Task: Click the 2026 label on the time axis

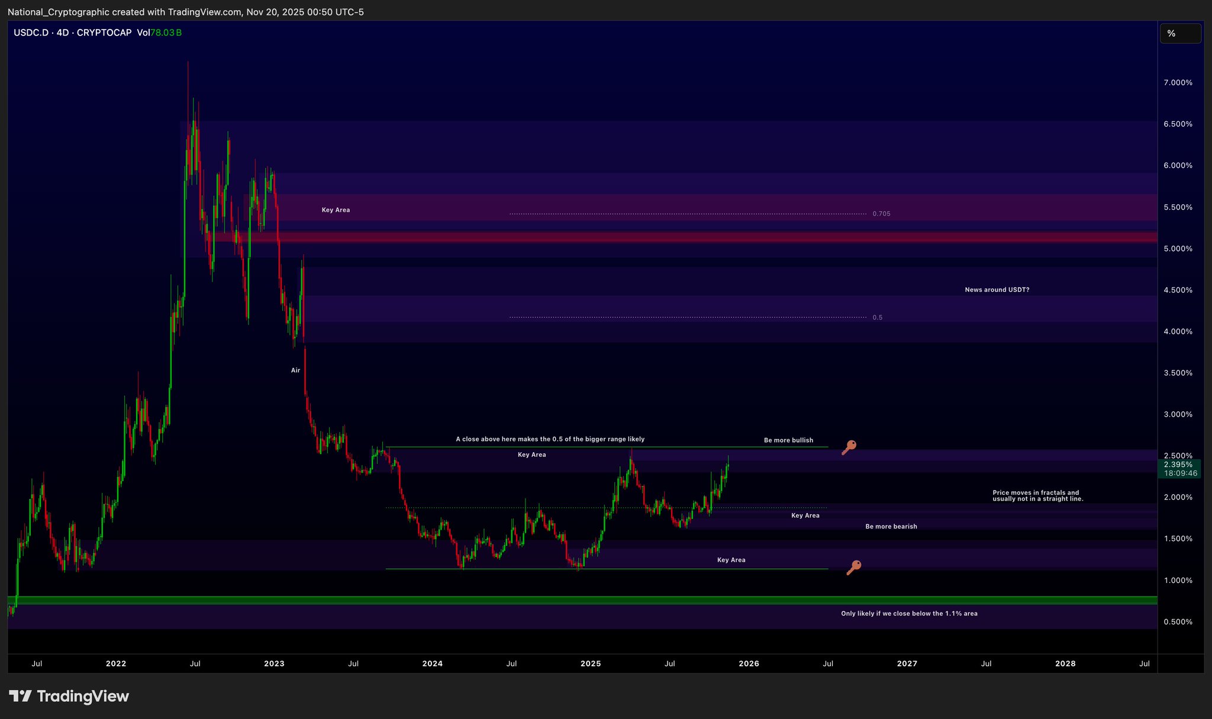Action: coord(749,664)
